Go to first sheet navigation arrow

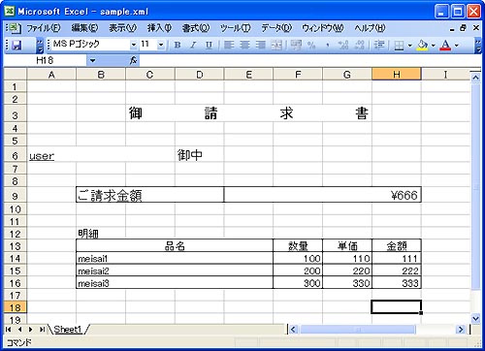point(9,330)
